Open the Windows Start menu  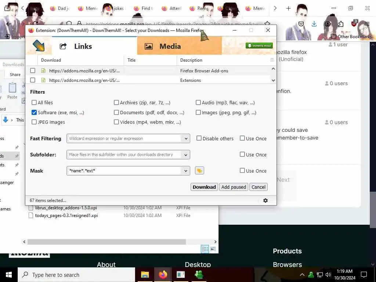pos(9,275)
